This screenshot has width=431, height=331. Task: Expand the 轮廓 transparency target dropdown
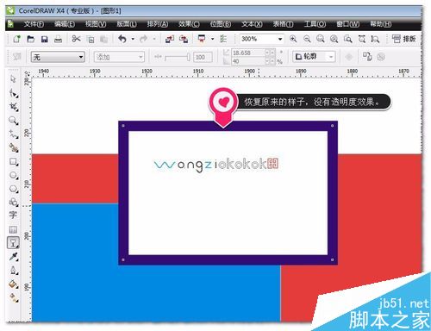coord(331,57)
